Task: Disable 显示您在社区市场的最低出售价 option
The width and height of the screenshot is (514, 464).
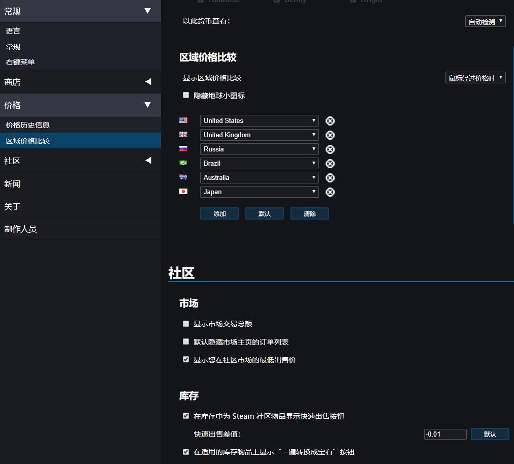Action: pos(186,359)
